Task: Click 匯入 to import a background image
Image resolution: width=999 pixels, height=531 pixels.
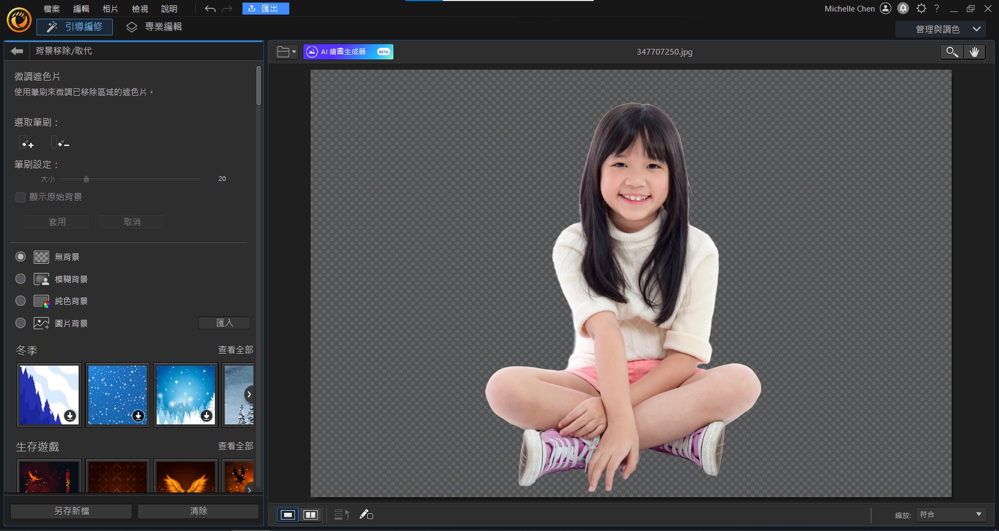Action: [x=224, y=323]
